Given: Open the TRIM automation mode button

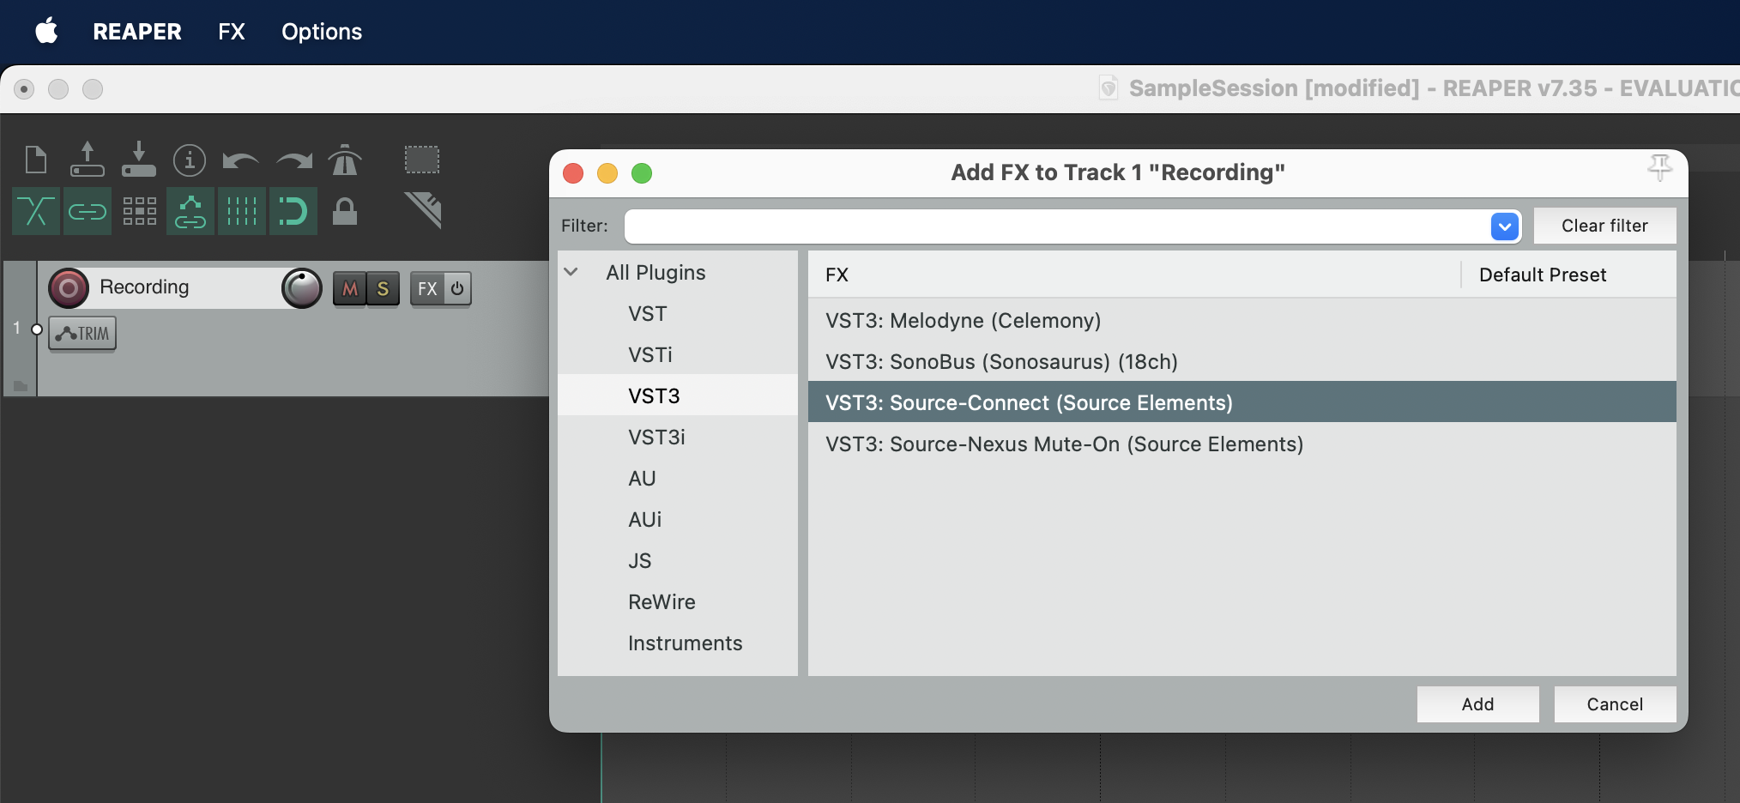Looking at the screenshot, I should tap(82, 334).
